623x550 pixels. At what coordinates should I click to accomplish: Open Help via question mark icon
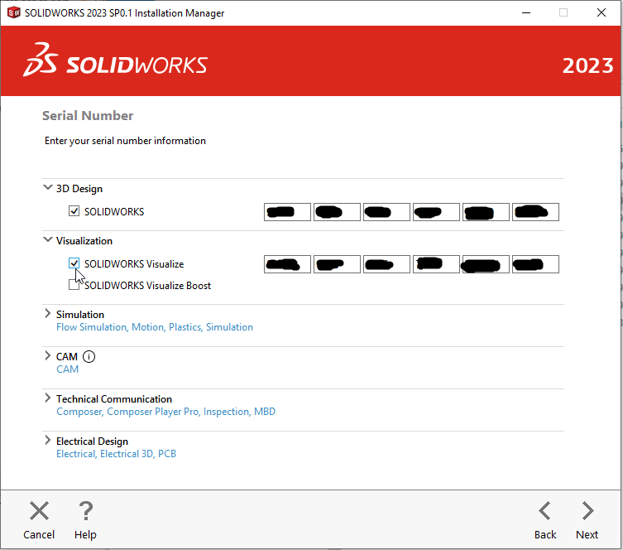click(85, 511)
